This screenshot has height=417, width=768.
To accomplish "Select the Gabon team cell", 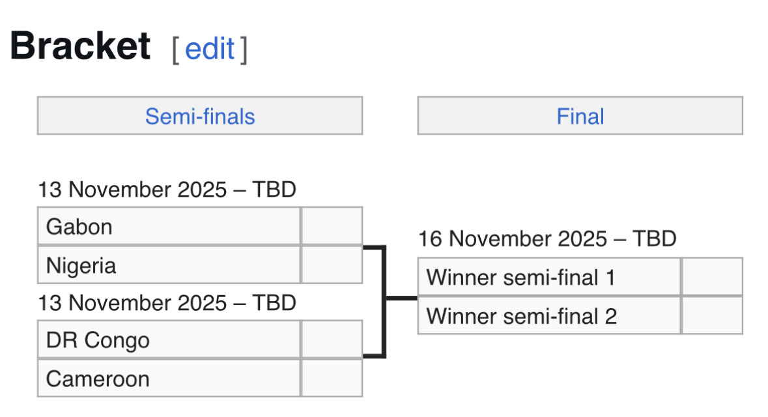I will (169, 227).
